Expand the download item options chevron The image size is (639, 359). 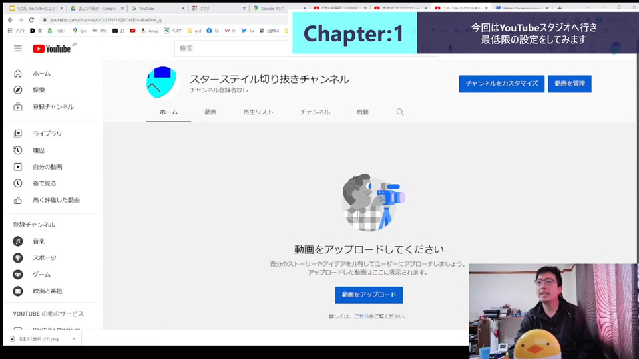tap(74, 339)
